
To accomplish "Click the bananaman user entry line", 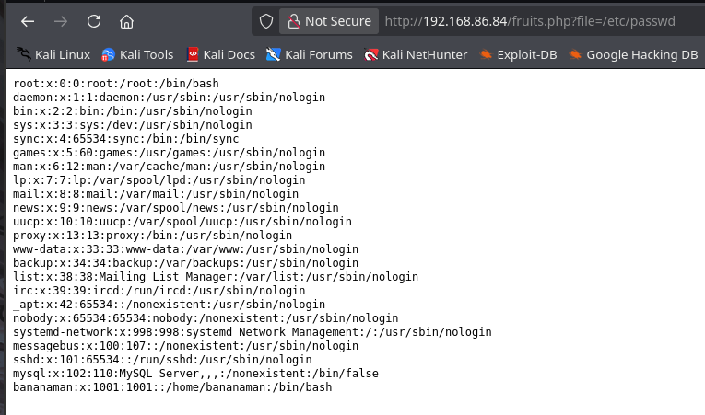I will coord(172,387).
